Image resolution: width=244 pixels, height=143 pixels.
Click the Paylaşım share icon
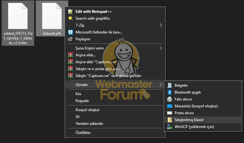pyautogui.click(x=70, y=39)
